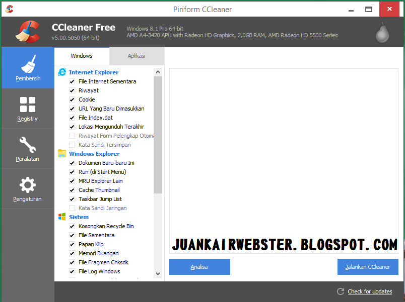This screenshot has height=302, width=405.
Task: Click the CCleaner logo in header
Action: [28, 32]
